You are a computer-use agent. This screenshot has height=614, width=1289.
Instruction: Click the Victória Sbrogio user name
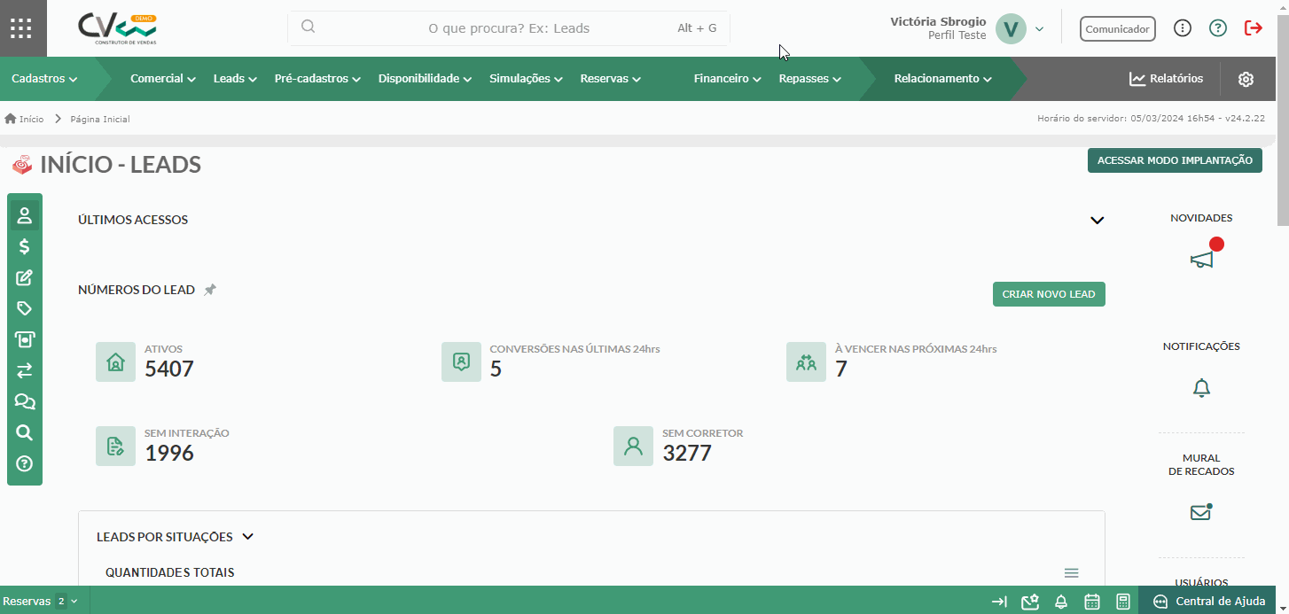coord(938,21)
